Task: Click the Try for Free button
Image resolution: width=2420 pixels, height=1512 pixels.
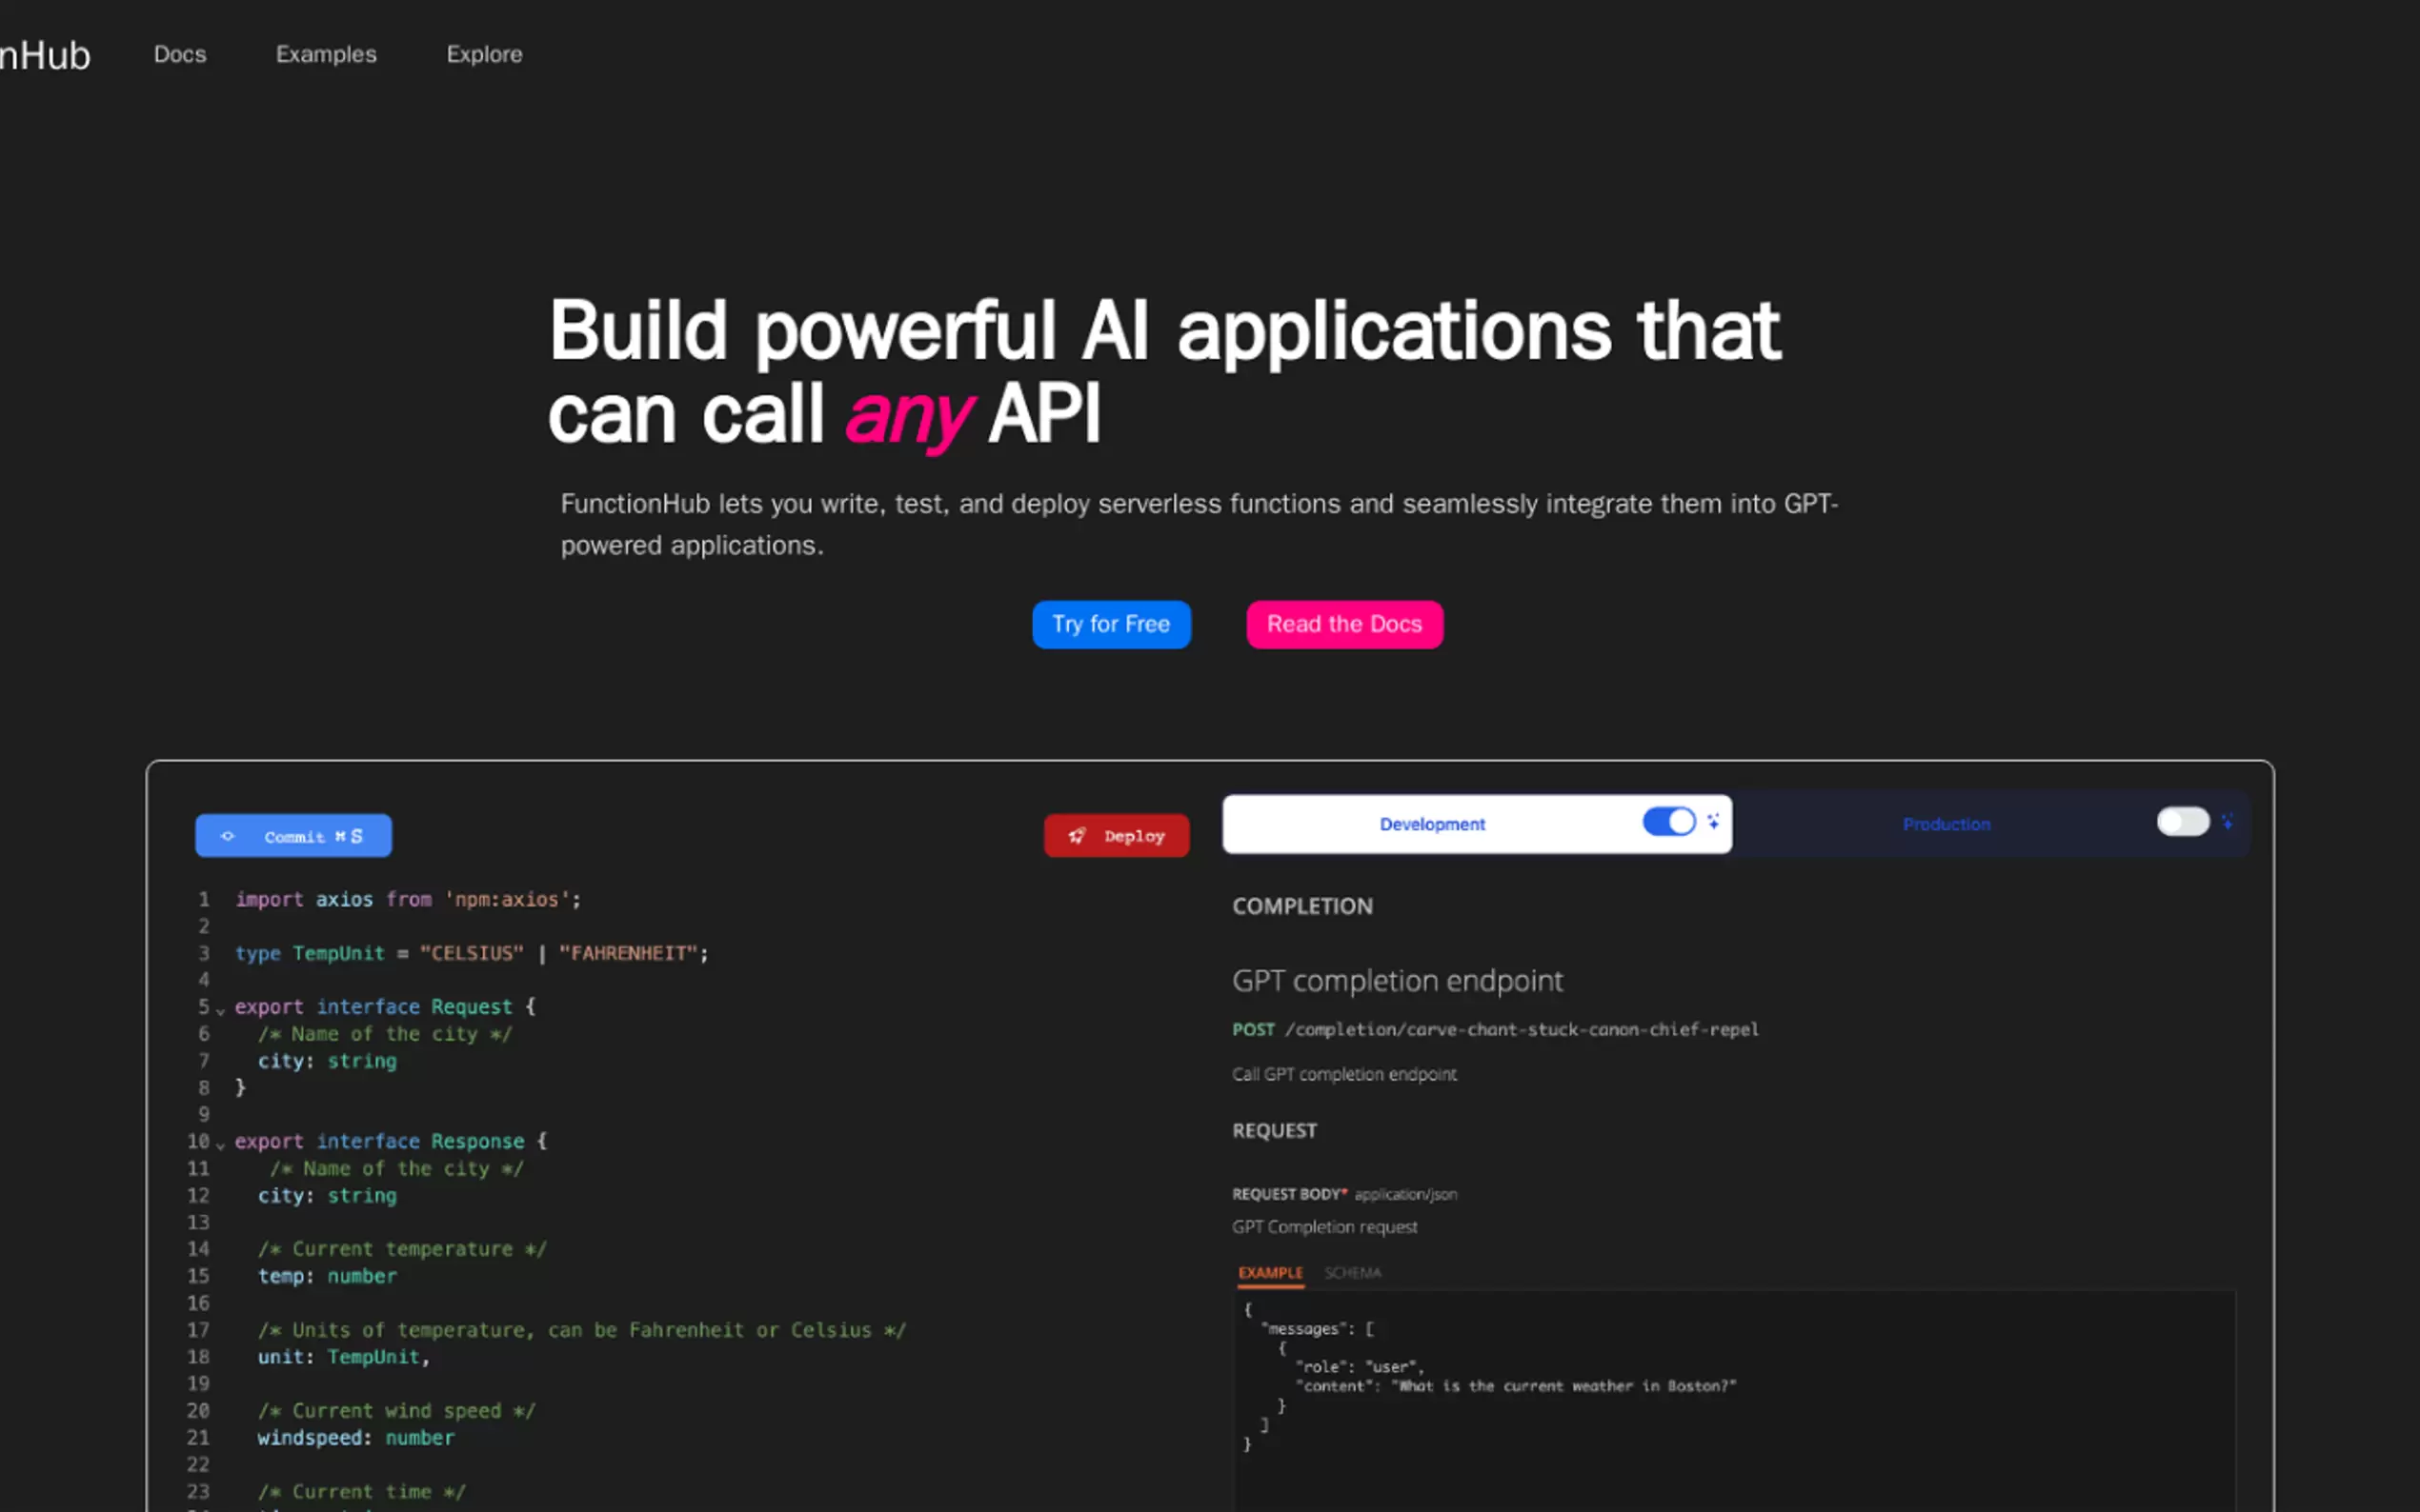Action: [x=1112, y=624]
